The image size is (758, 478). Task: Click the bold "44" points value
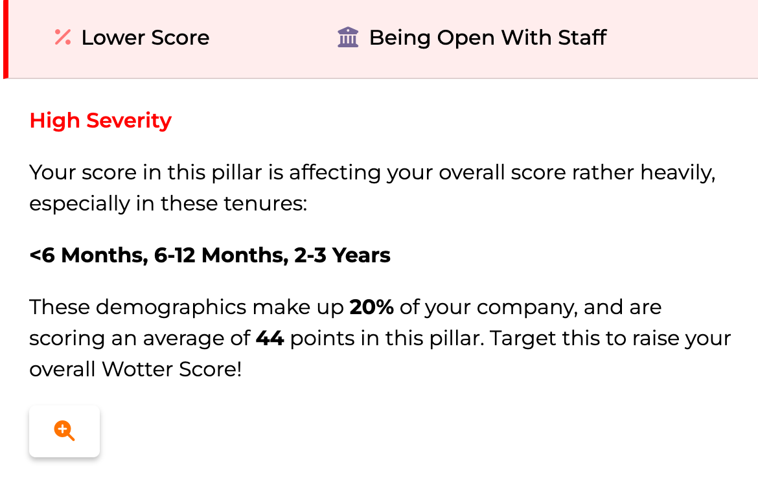(x=270, y=338)
